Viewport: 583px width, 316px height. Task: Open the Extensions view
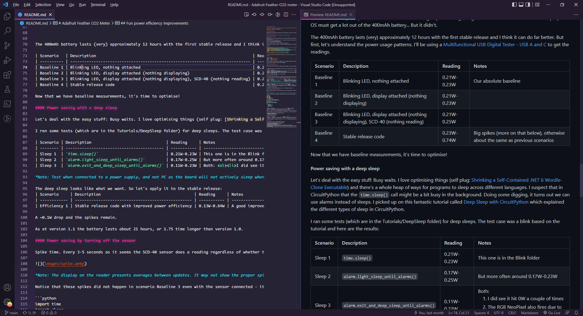[7, 75]
